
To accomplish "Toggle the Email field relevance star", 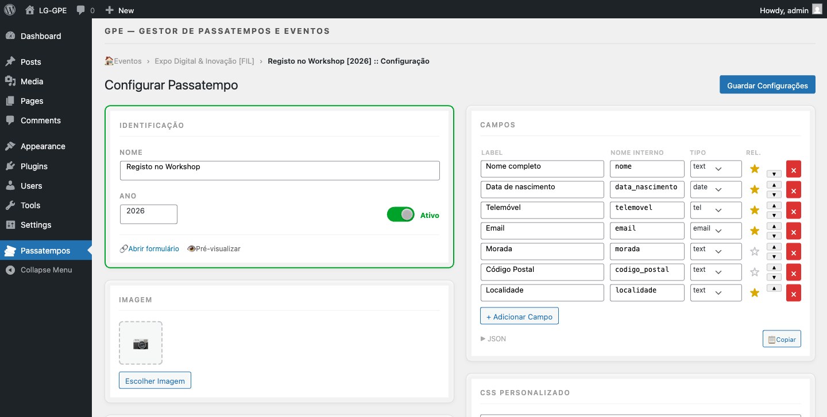I will coord(755,231).
